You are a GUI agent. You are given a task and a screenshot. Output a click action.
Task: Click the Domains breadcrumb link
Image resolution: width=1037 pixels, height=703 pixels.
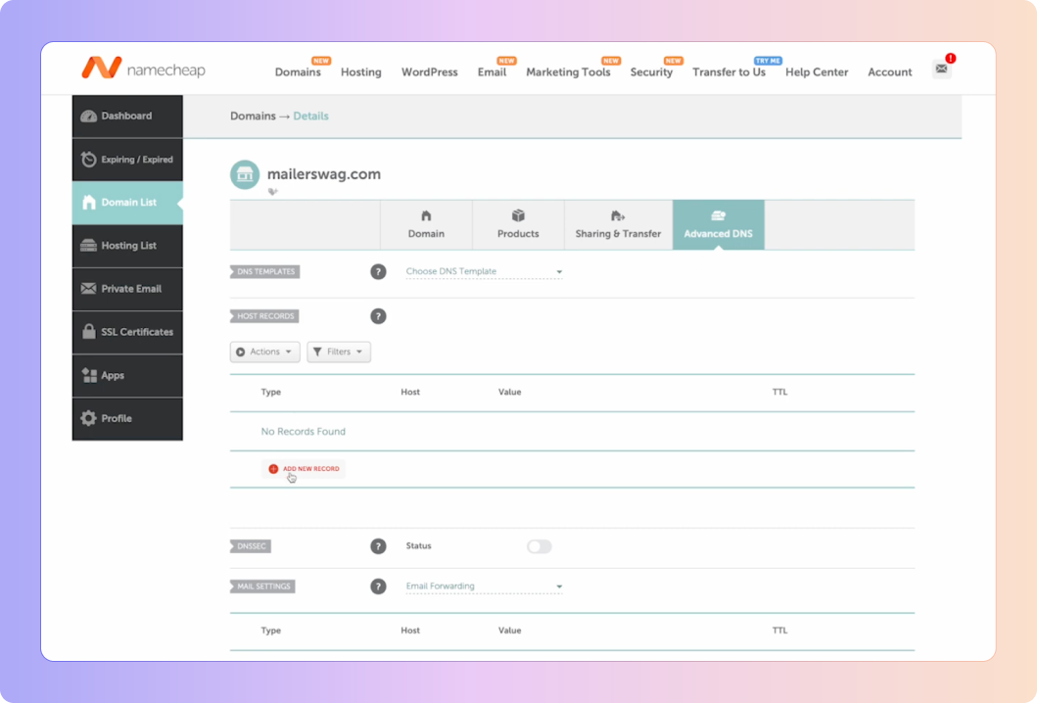253,117
